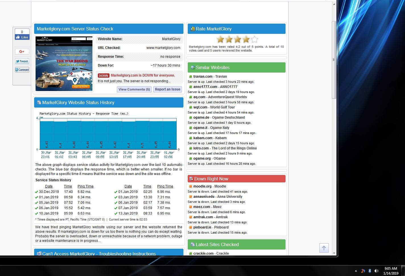Select the first rating star

pos(220,39)
